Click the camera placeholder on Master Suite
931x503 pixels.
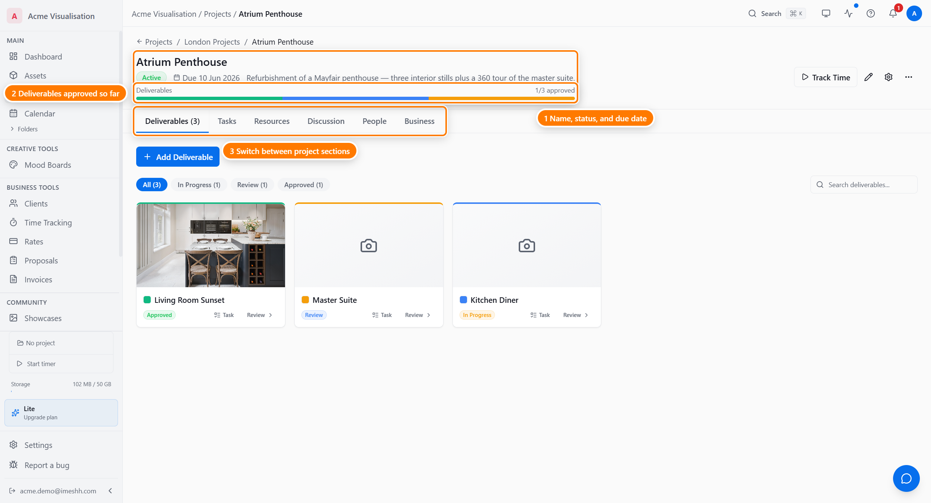369,246
